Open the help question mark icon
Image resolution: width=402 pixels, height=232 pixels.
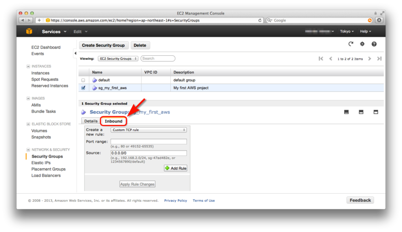(374, 44)
